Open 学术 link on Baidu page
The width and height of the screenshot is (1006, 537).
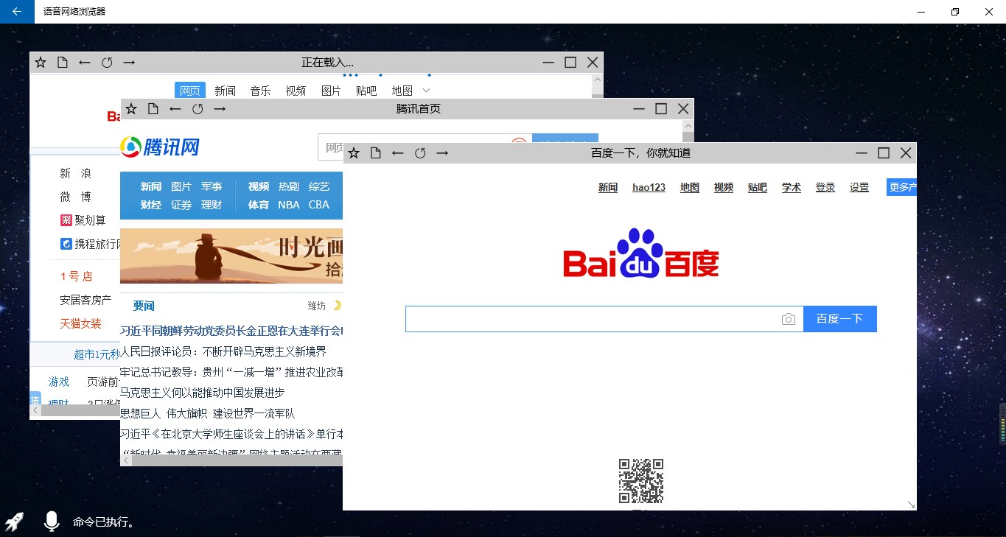pyautogui.click(x=792, y=188)
